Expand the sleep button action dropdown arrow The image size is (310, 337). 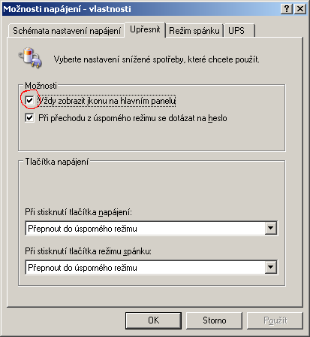271,267
